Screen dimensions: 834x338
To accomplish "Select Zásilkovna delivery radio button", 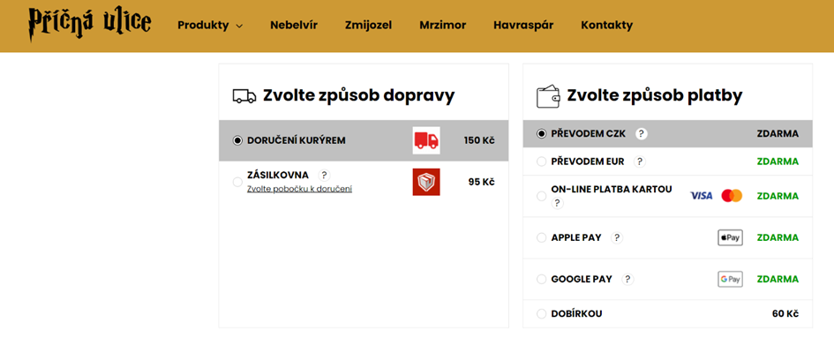I will [237, 182].
